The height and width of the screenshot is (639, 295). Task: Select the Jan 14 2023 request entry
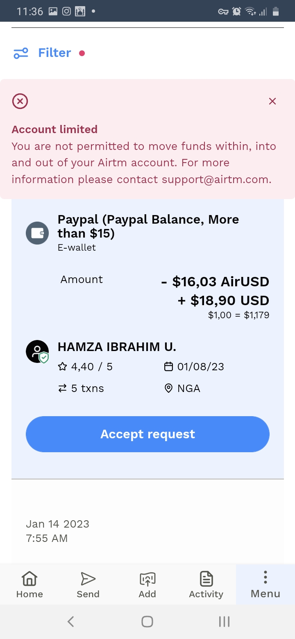(x=147, y=531)
